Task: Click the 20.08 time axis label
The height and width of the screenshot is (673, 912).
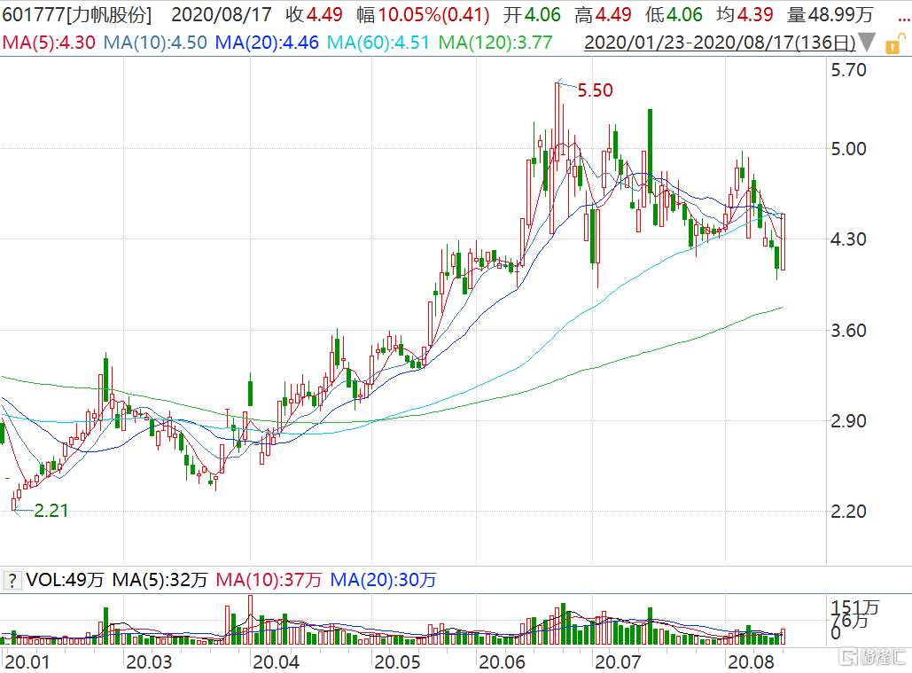Action: [751, 662]
